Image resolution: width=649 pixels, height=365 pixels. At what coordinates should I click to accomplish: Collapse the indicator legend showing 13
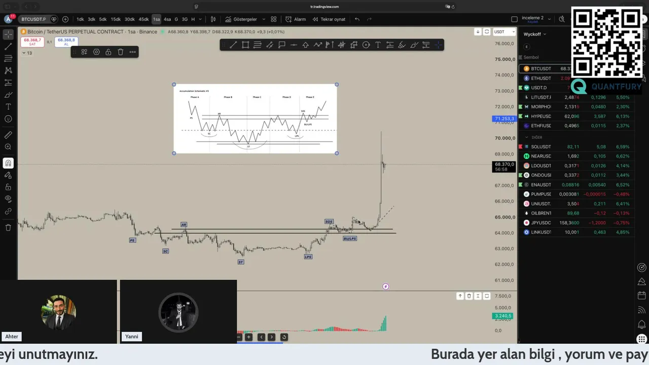pyautogui.click(x=27, y=53)
